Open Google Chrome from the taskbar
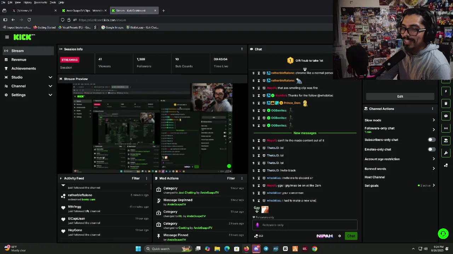This screenshot has width=453, height=254. point(314,249)
